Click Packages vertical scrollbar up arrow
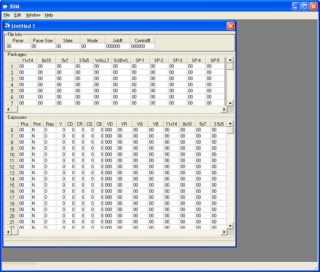Viewport: 320px width, 272px height. pos(230,60)
